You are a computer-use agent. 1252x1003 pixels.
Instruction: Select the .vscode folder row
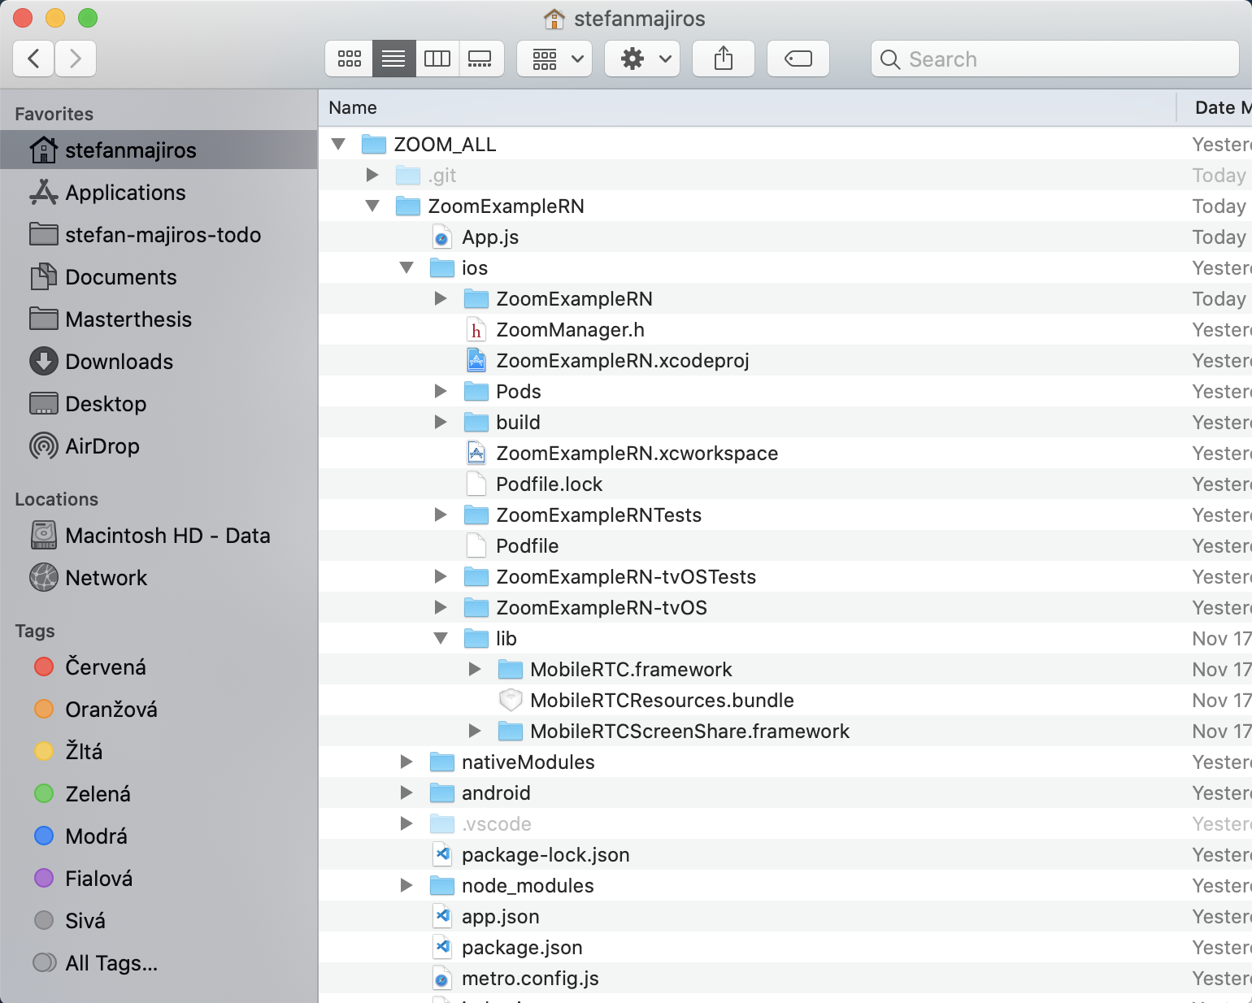(785, 824)
